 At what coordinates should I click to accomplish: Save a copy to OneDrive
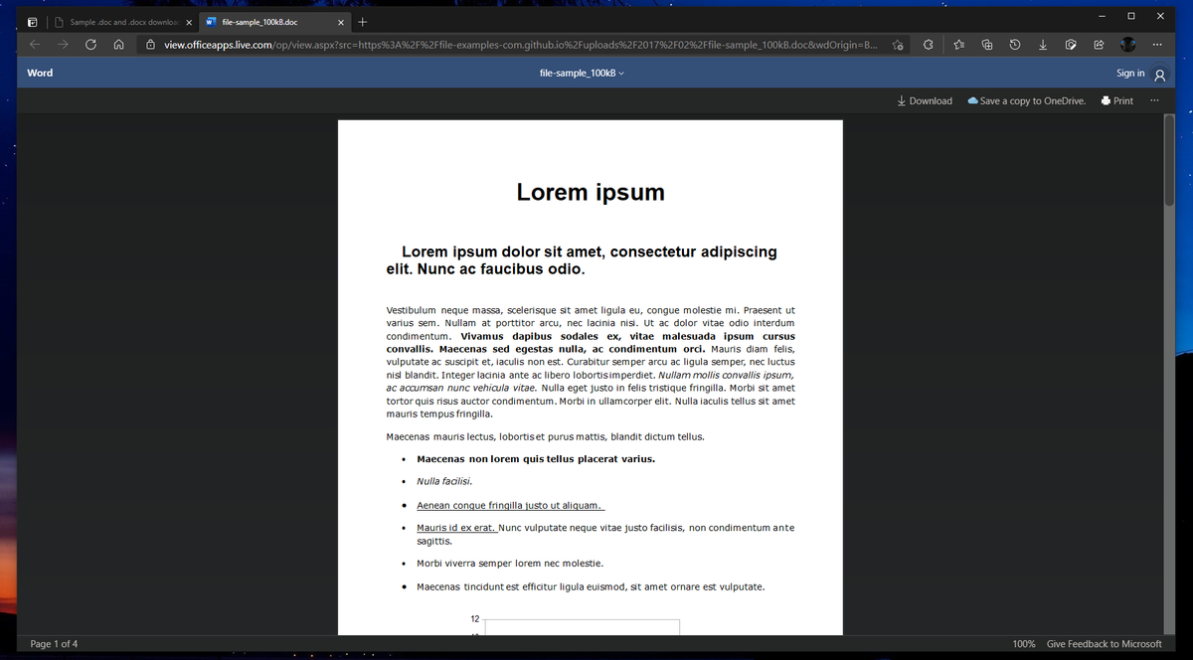1027,100
